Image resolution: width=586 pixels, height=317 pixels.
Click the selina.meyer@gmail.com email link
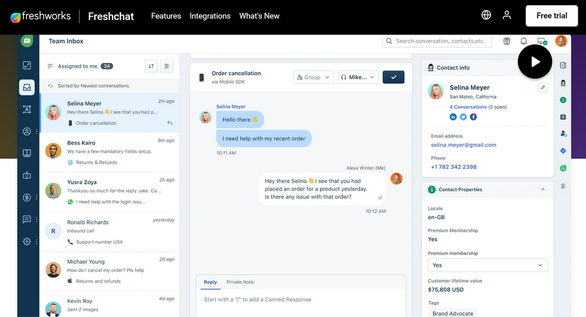click(x=463, y=145)
